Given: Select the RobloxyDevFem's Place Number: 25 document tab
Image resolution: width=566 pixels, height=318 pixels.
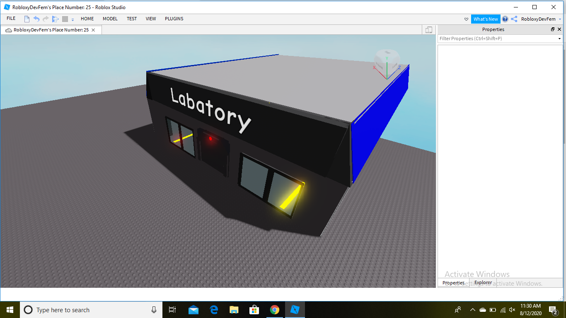Looking at the screenshot, I should (51, 30).
